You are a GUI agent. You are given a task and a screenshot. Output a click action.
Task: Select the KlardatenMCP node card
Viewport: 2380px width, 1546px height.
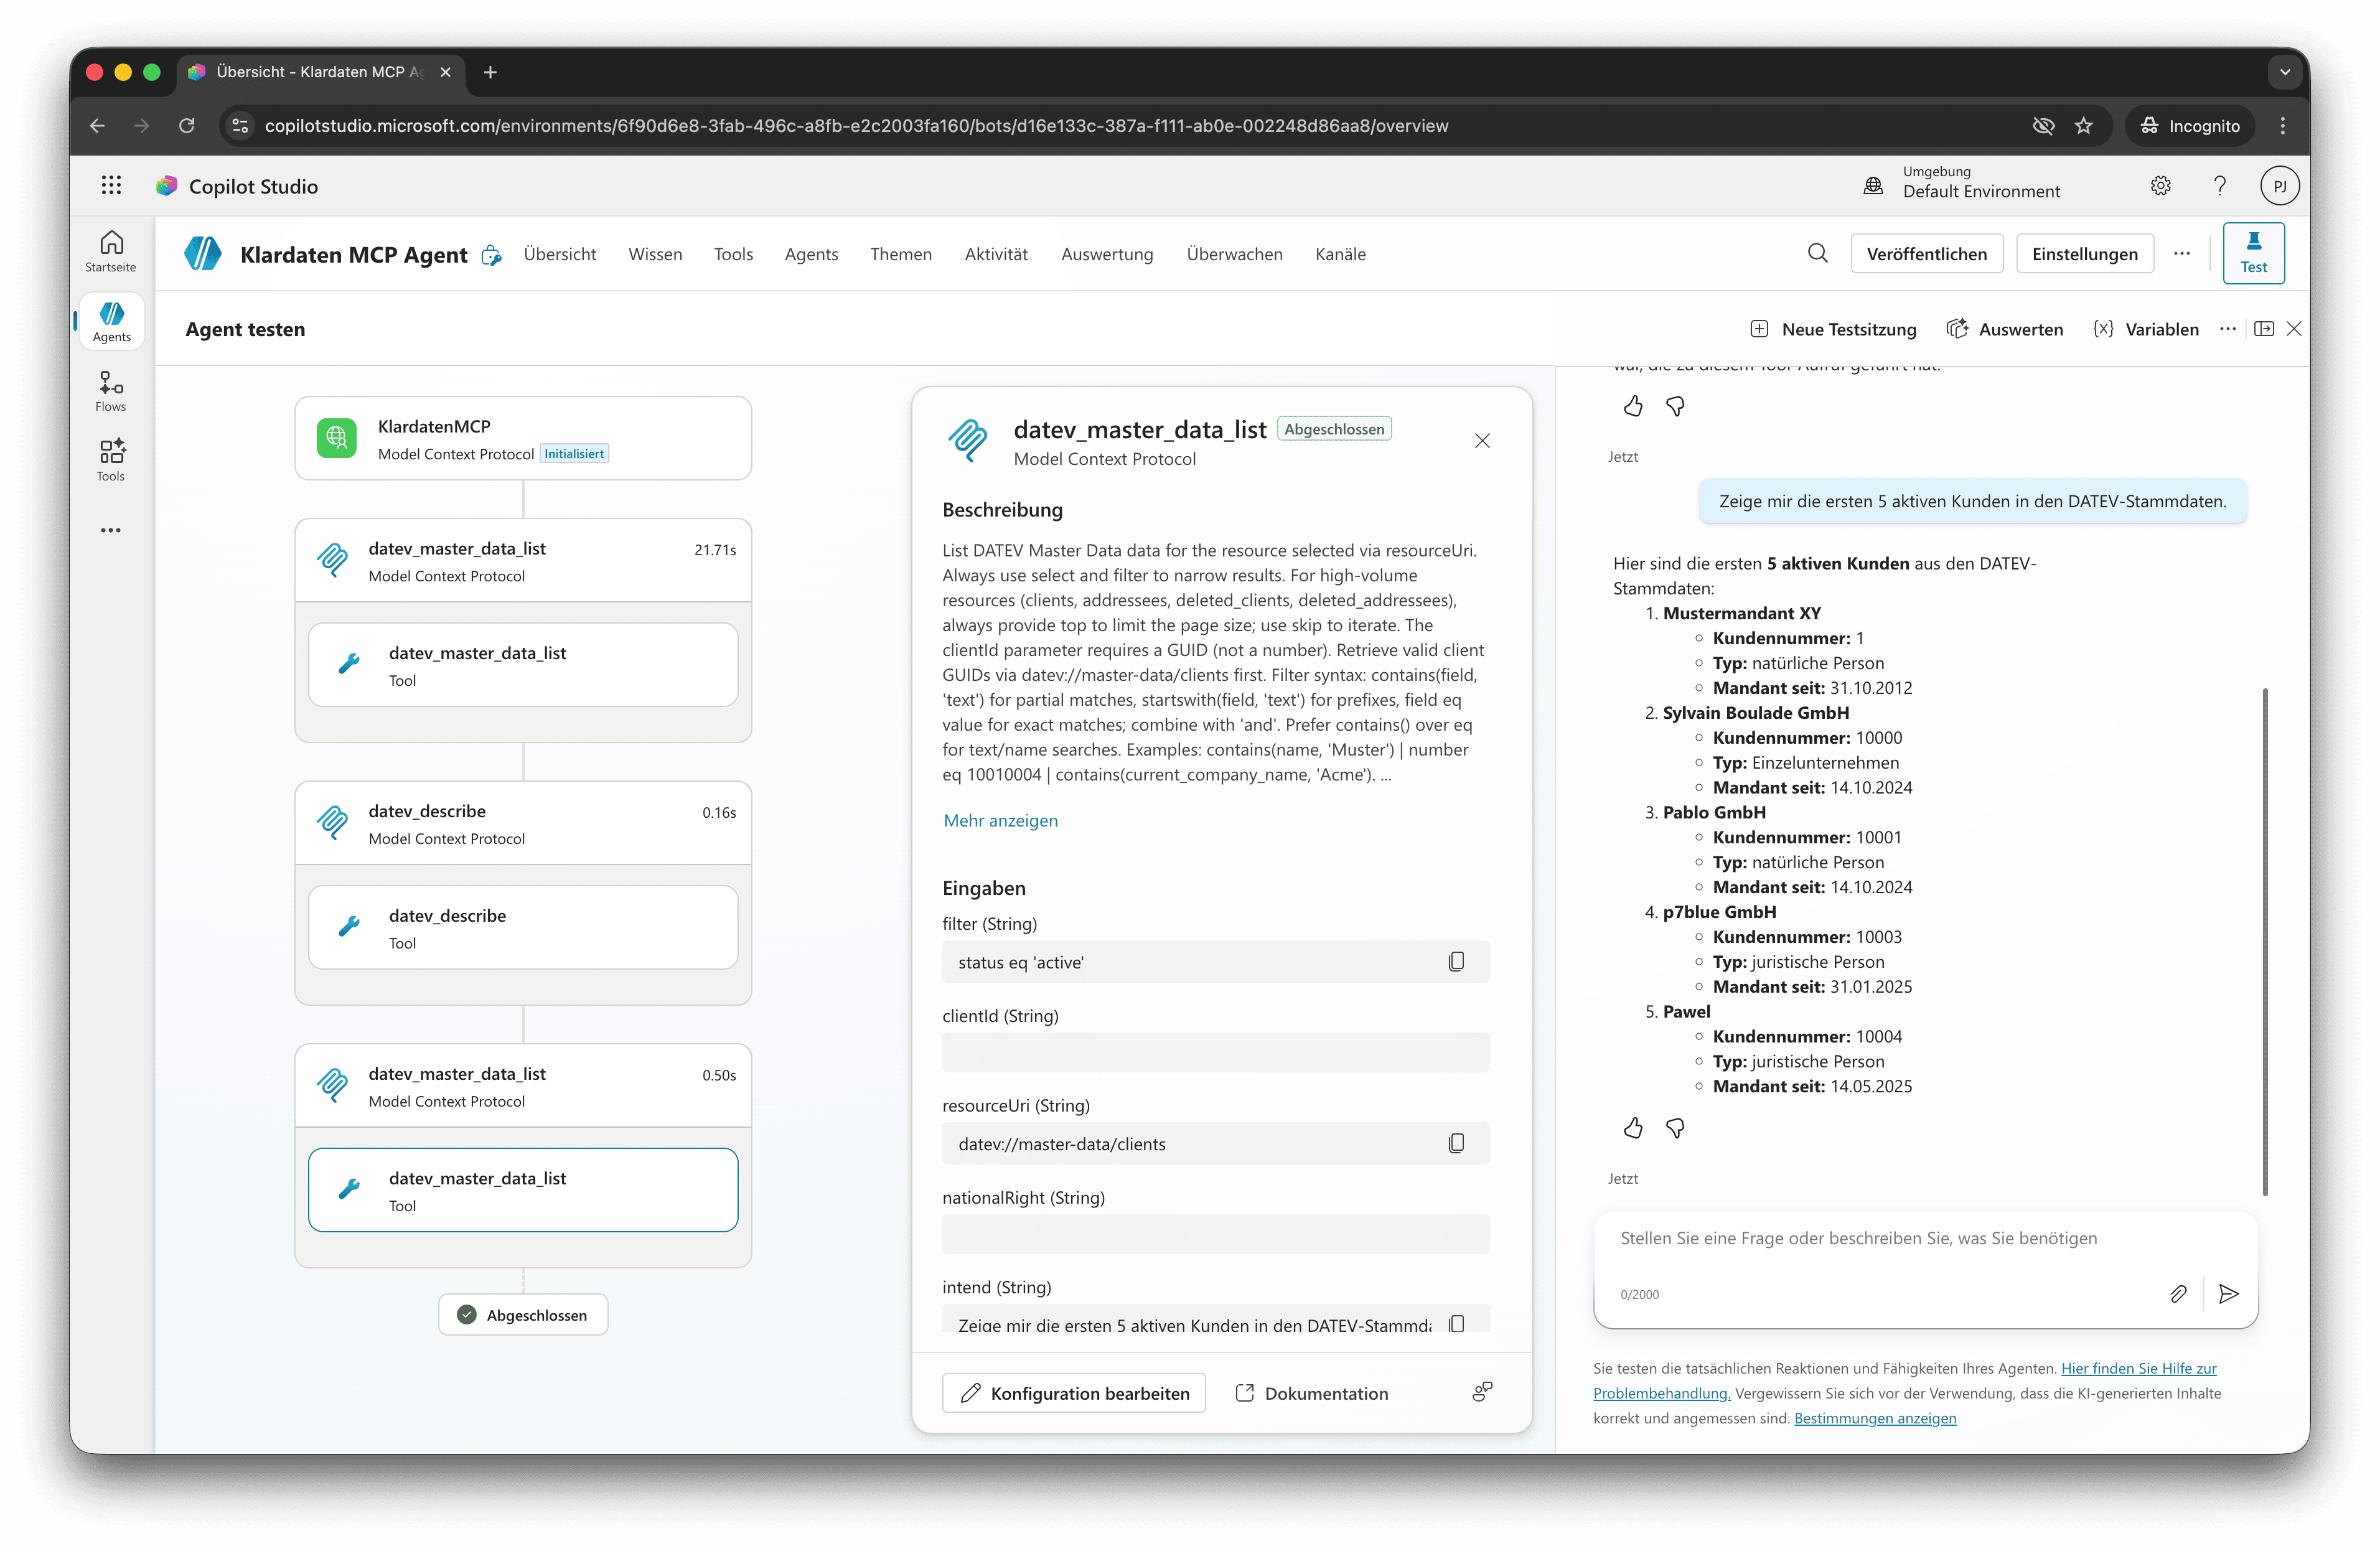[x=523, y=438]
